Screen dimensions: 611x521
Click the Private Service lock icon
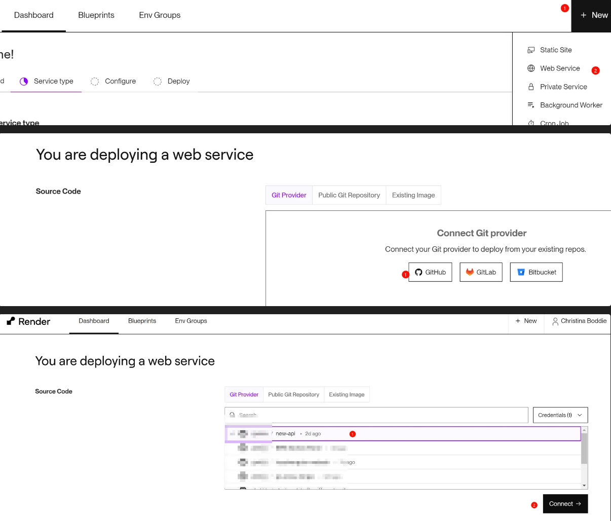(x=531, y=87)
